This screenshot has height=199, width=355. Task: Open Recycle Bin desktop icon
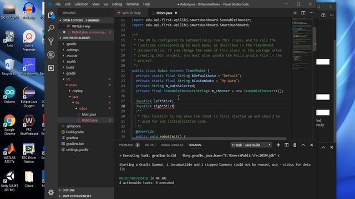(x=9, y=67)
